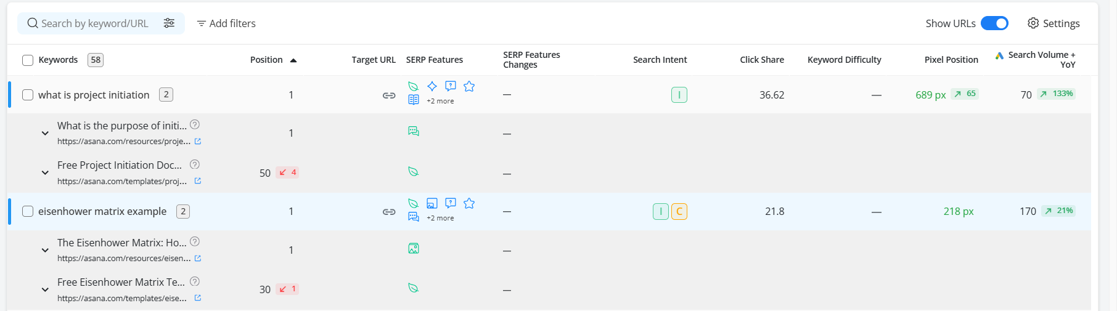Expand 'What is the purpose of initi...' row
This screenshot has width=1117, height=311.
tap(45, 133)
